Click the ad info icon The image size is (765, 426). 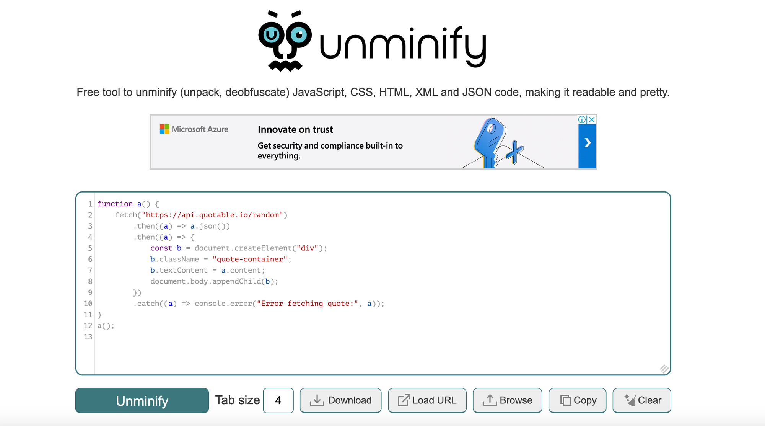pyautogui.click(x=582, y=119)
